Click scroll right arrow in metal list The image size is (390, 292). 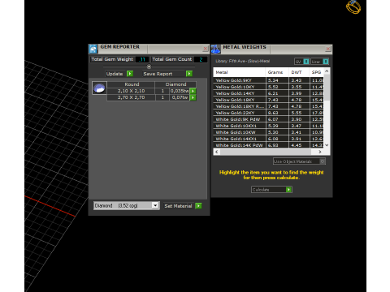(320, 152)
